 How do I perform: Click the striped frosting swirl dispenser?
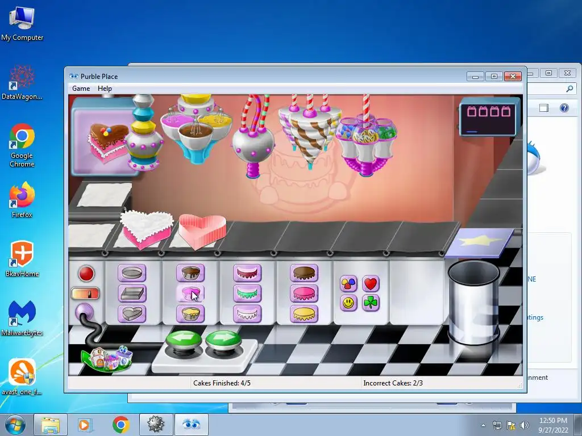pos(309,132)
